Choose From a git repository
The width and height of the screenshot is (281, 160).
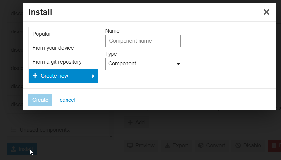[63, 62]
